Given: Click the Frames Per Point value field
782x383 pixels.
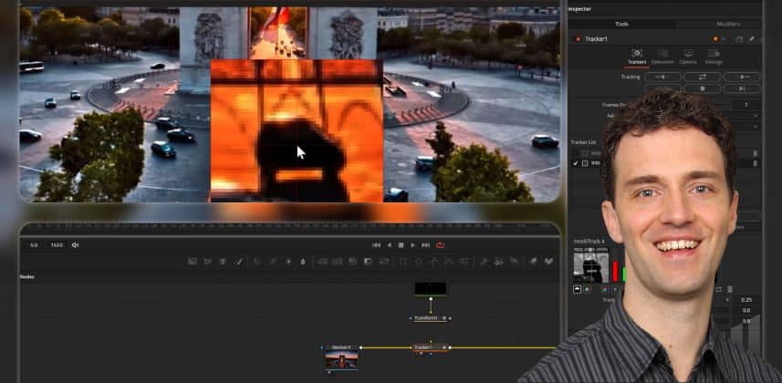Looking at the screenshot, I should (x=746, y=105).
